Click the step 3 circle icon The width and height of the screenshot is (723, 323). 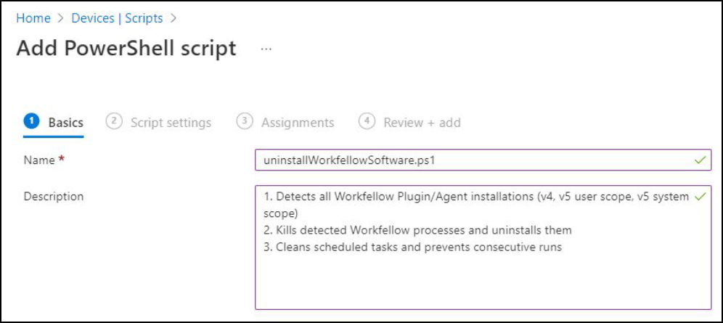click(245, 121)
